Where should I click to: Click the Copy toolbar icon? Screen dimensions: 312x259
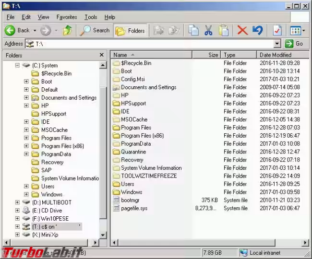[x=193, y=30]
